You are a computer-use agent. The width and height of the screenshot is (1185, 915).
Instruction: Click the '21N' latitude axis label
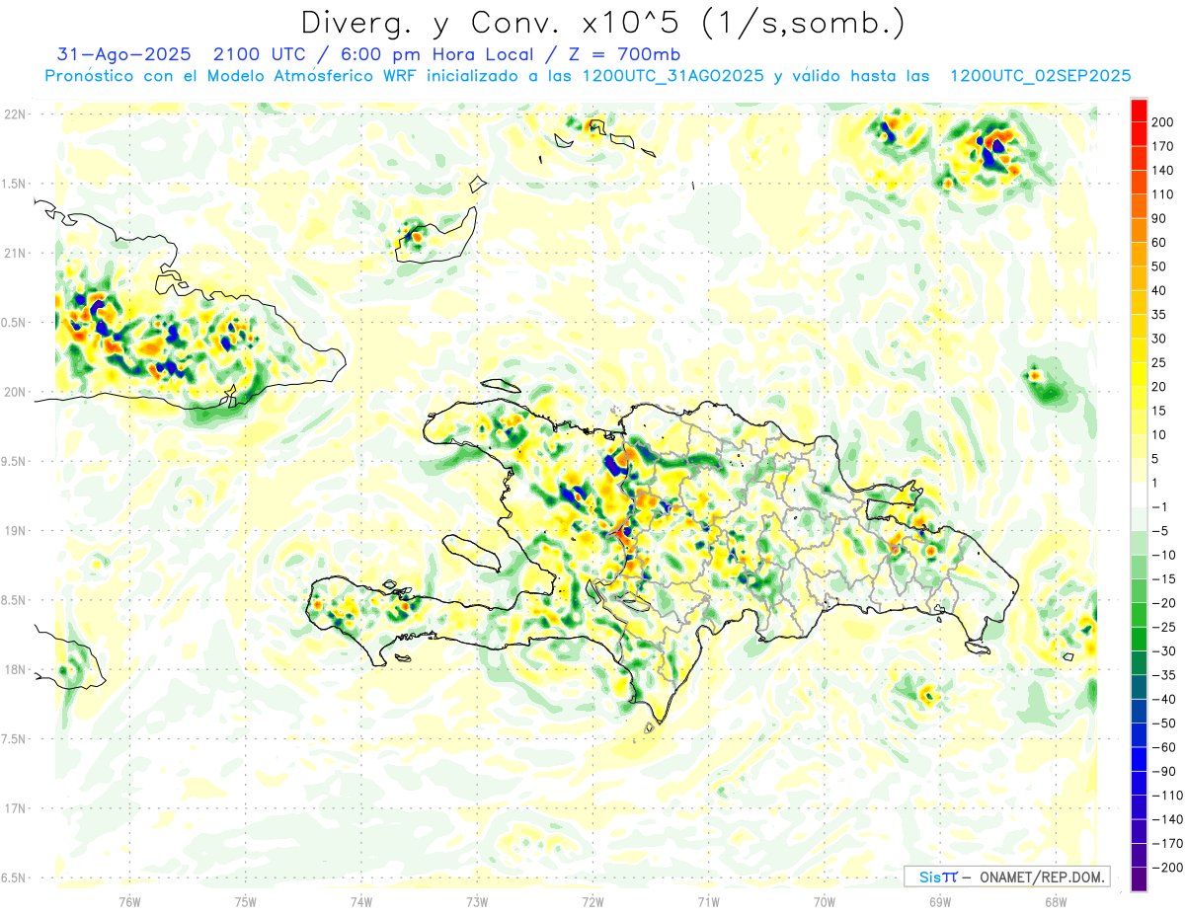pyautogui.click(x=14, y=253)
